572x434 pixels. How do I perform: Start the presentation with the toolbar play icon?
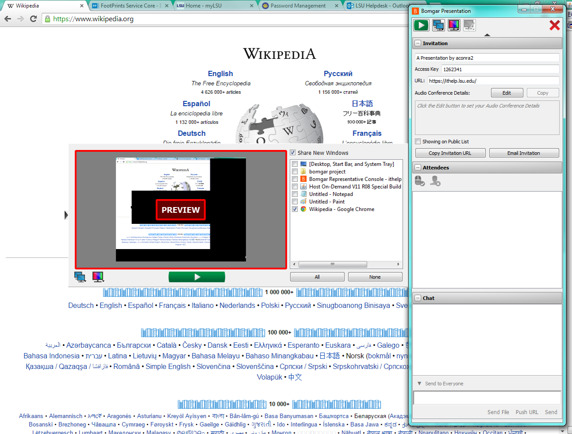[421, 25]
